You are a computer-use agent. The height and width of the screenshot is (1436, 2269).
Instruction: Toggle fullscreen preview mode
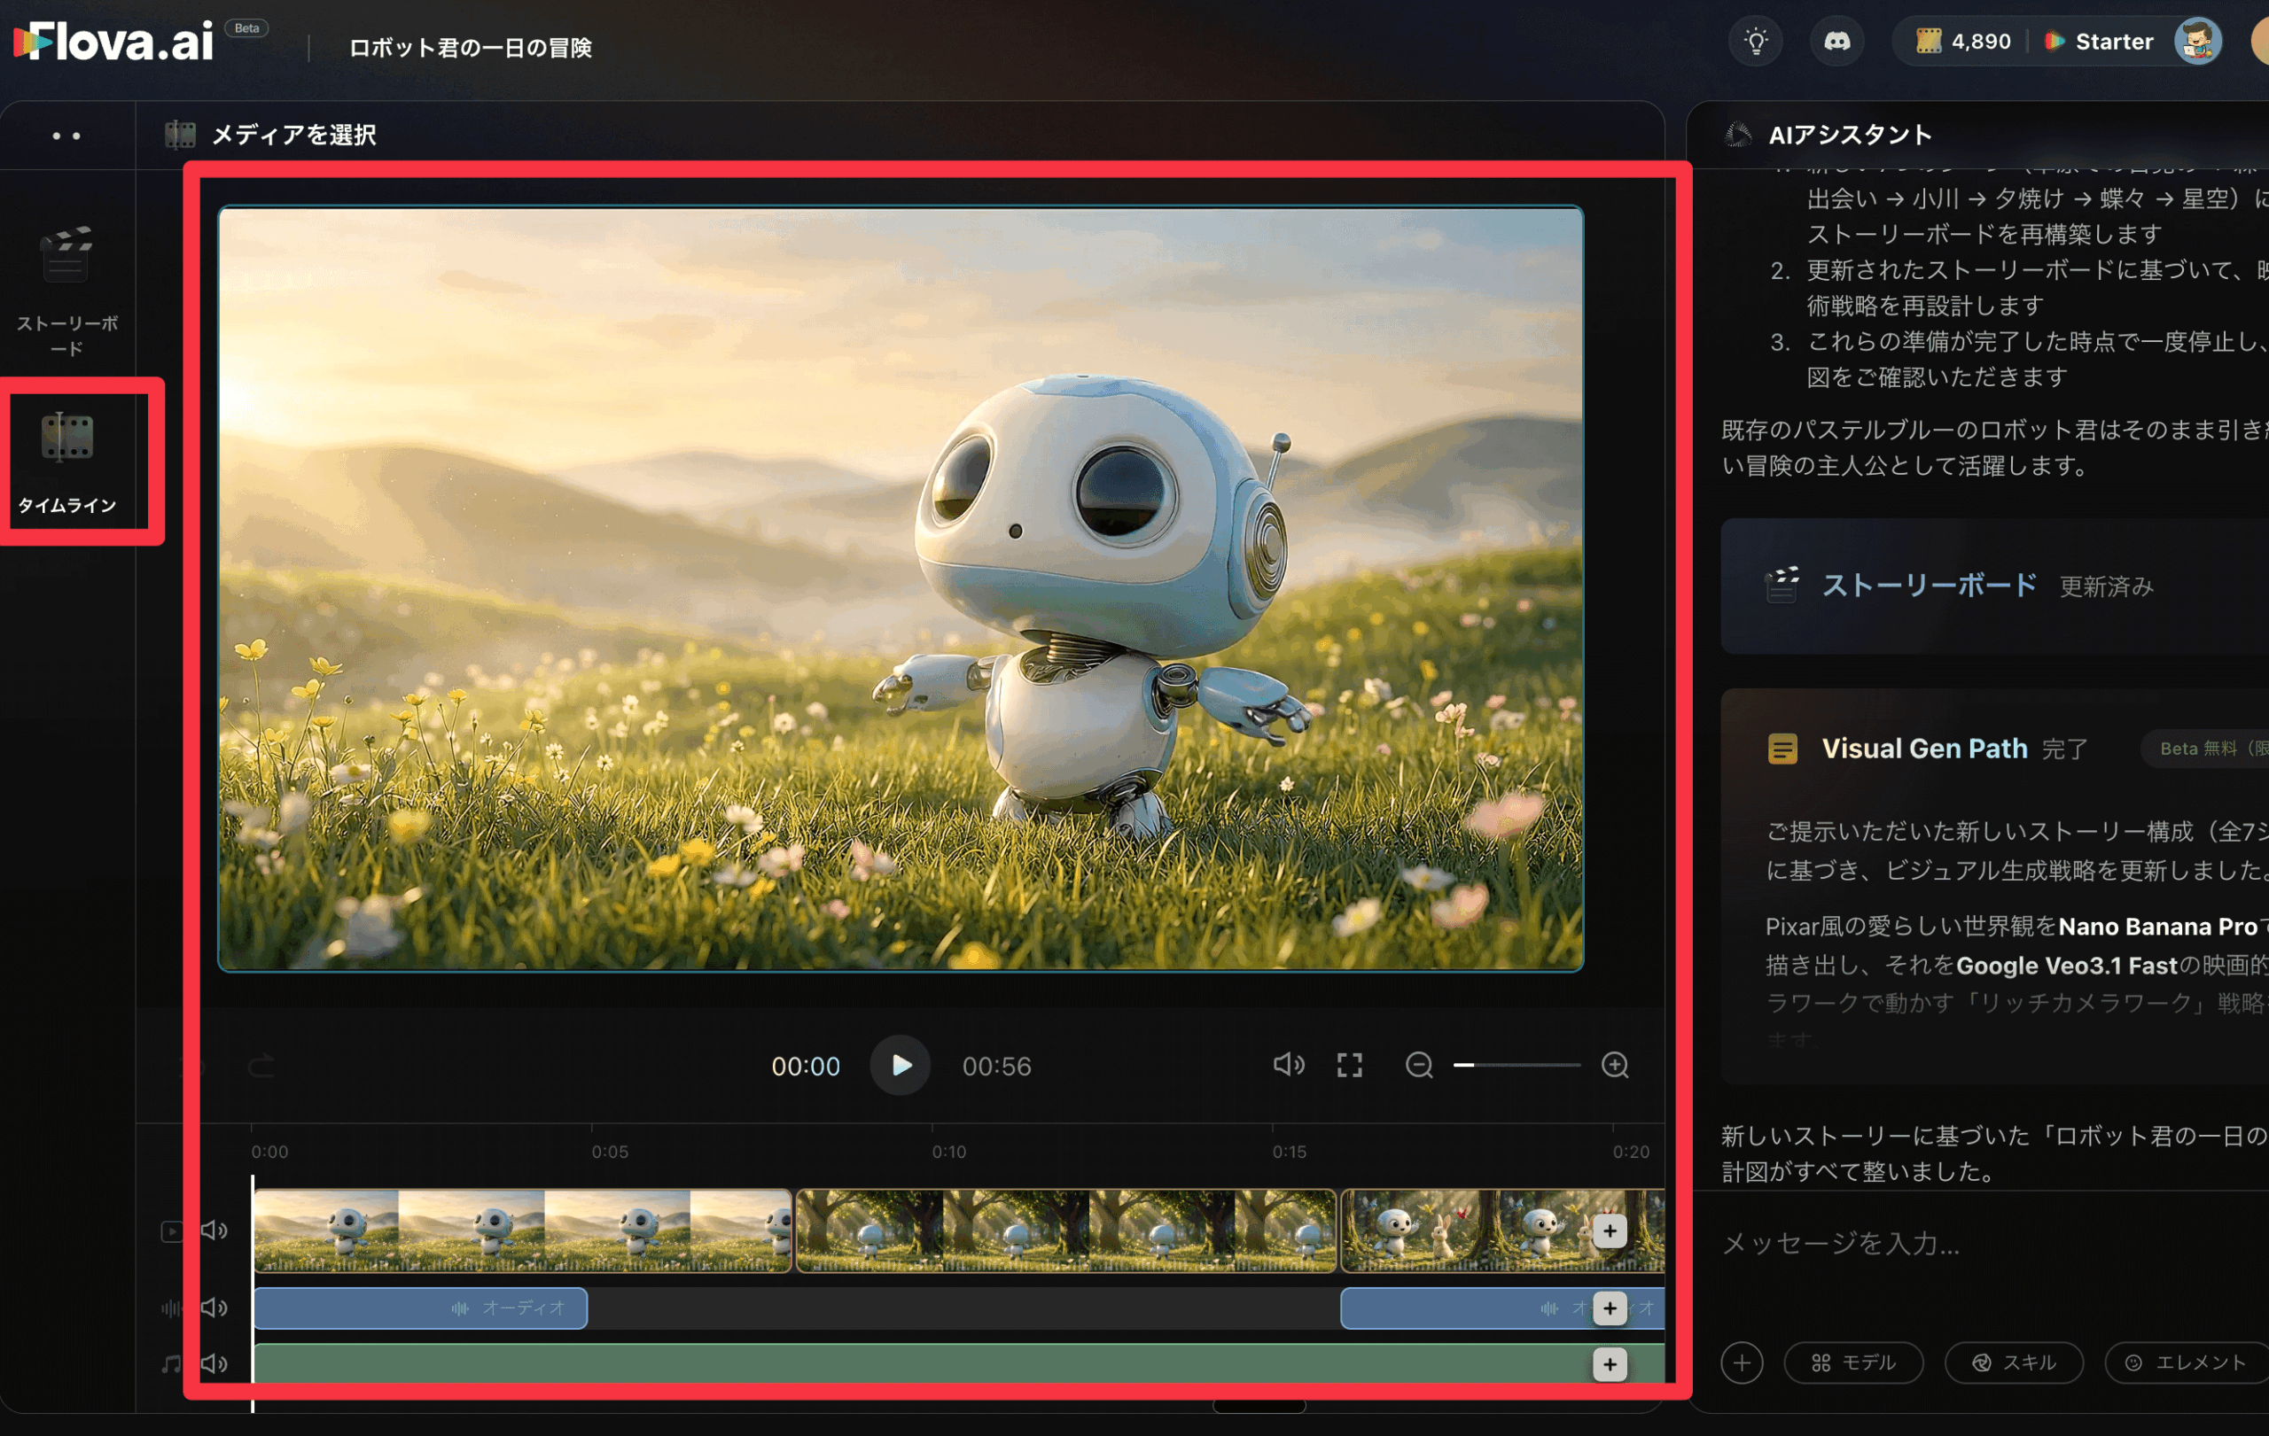[x=1349, y=1065]
